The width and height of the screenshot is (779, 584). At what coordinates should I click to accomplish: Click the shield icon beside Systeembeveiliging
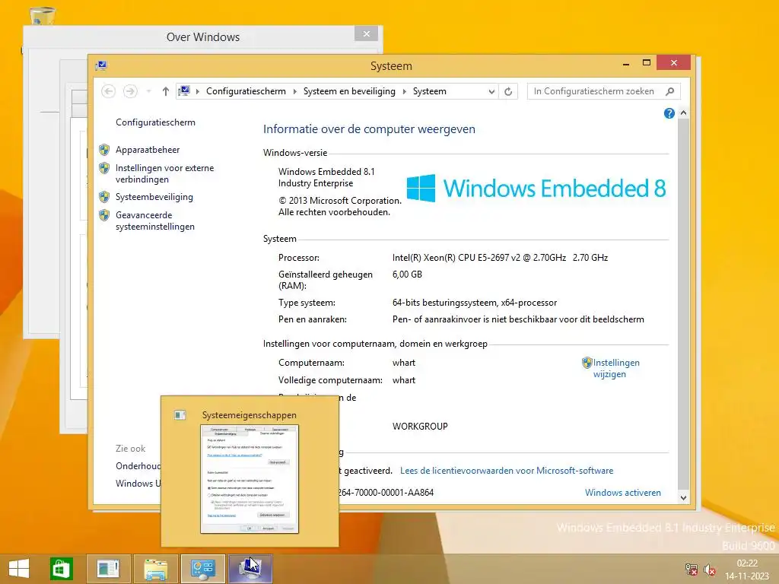coord(104,197)
